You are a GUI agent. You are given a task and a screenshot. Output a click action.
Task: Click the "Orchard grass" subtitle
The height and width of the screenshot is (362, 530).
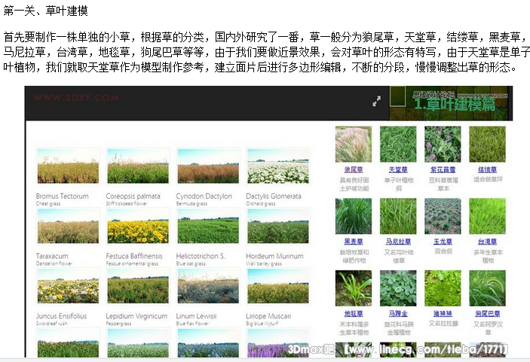click(x=261, y=204)
